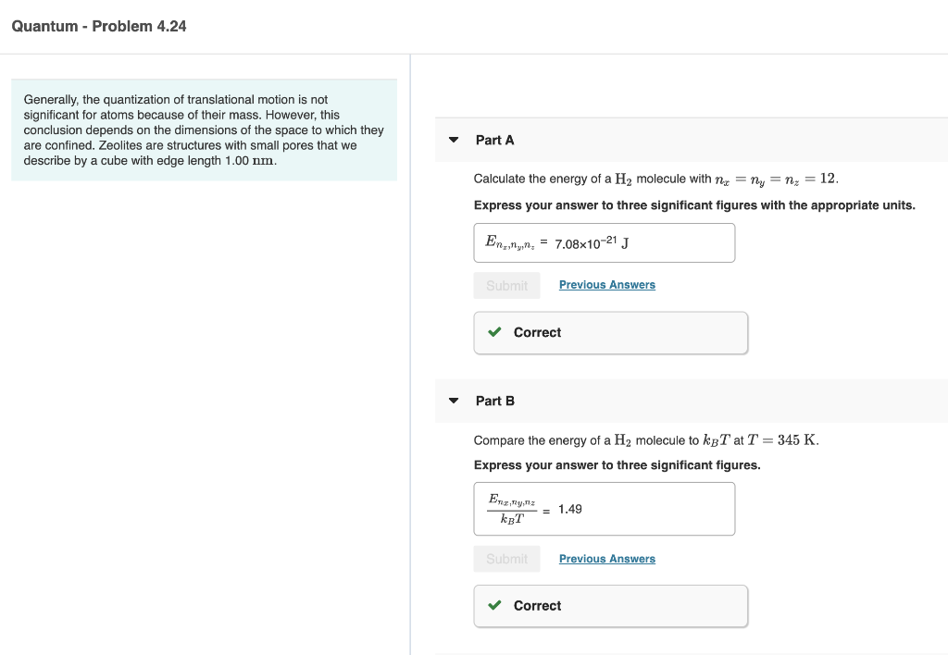
Task: Click the Submit button under Part A
Action: point(506,285)
